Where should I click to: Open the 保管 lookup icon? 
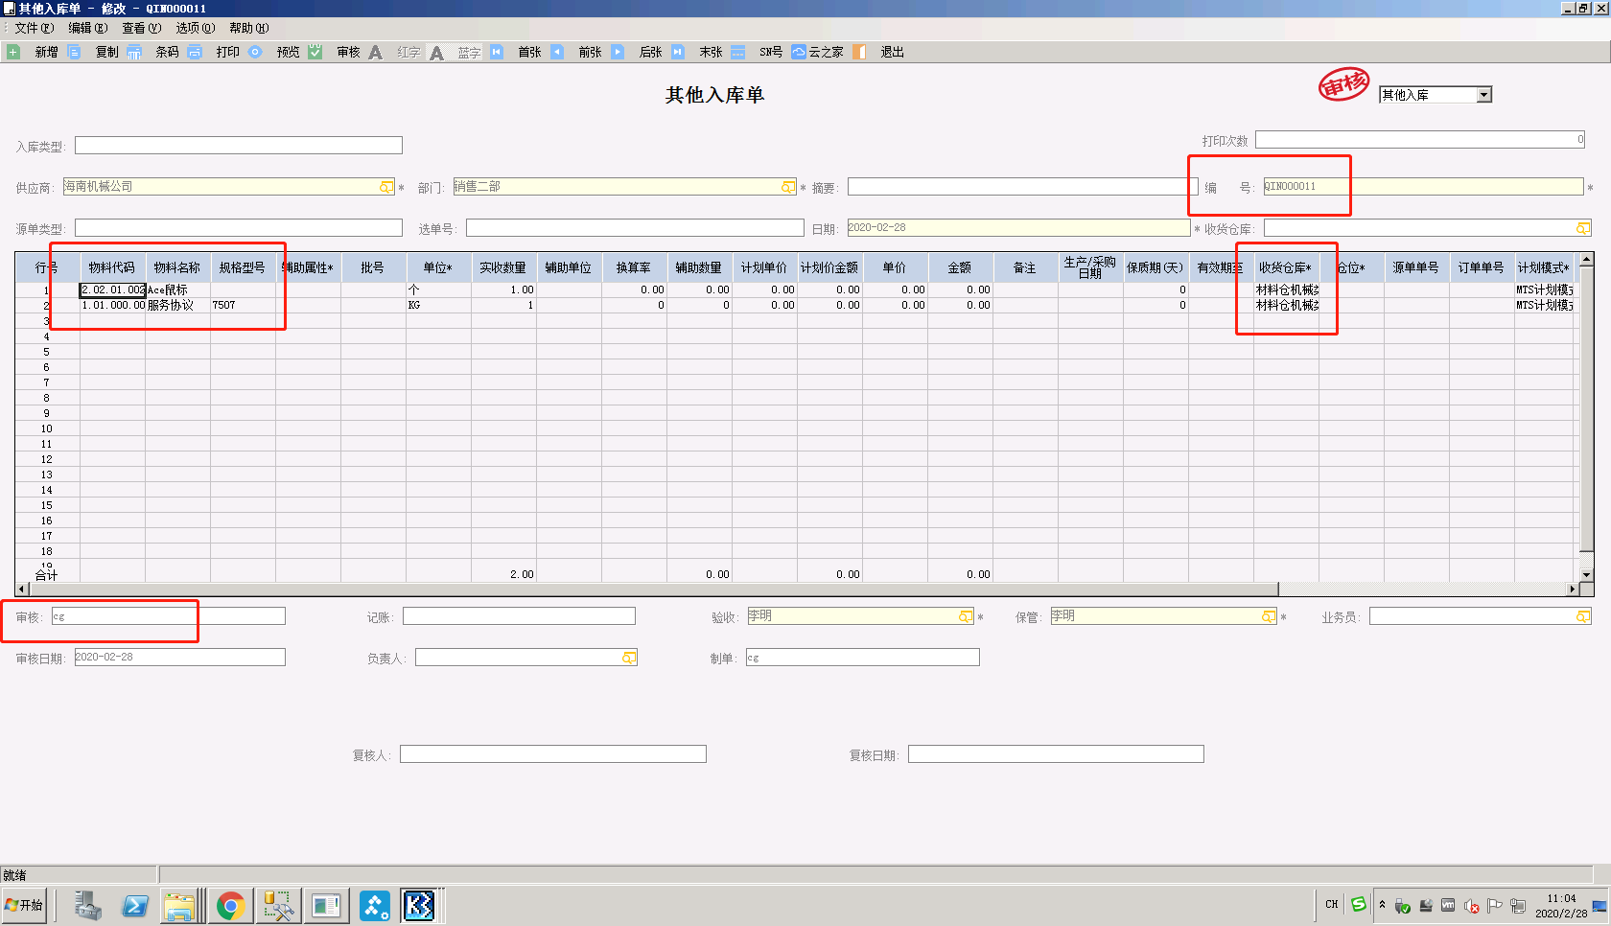1269,616
